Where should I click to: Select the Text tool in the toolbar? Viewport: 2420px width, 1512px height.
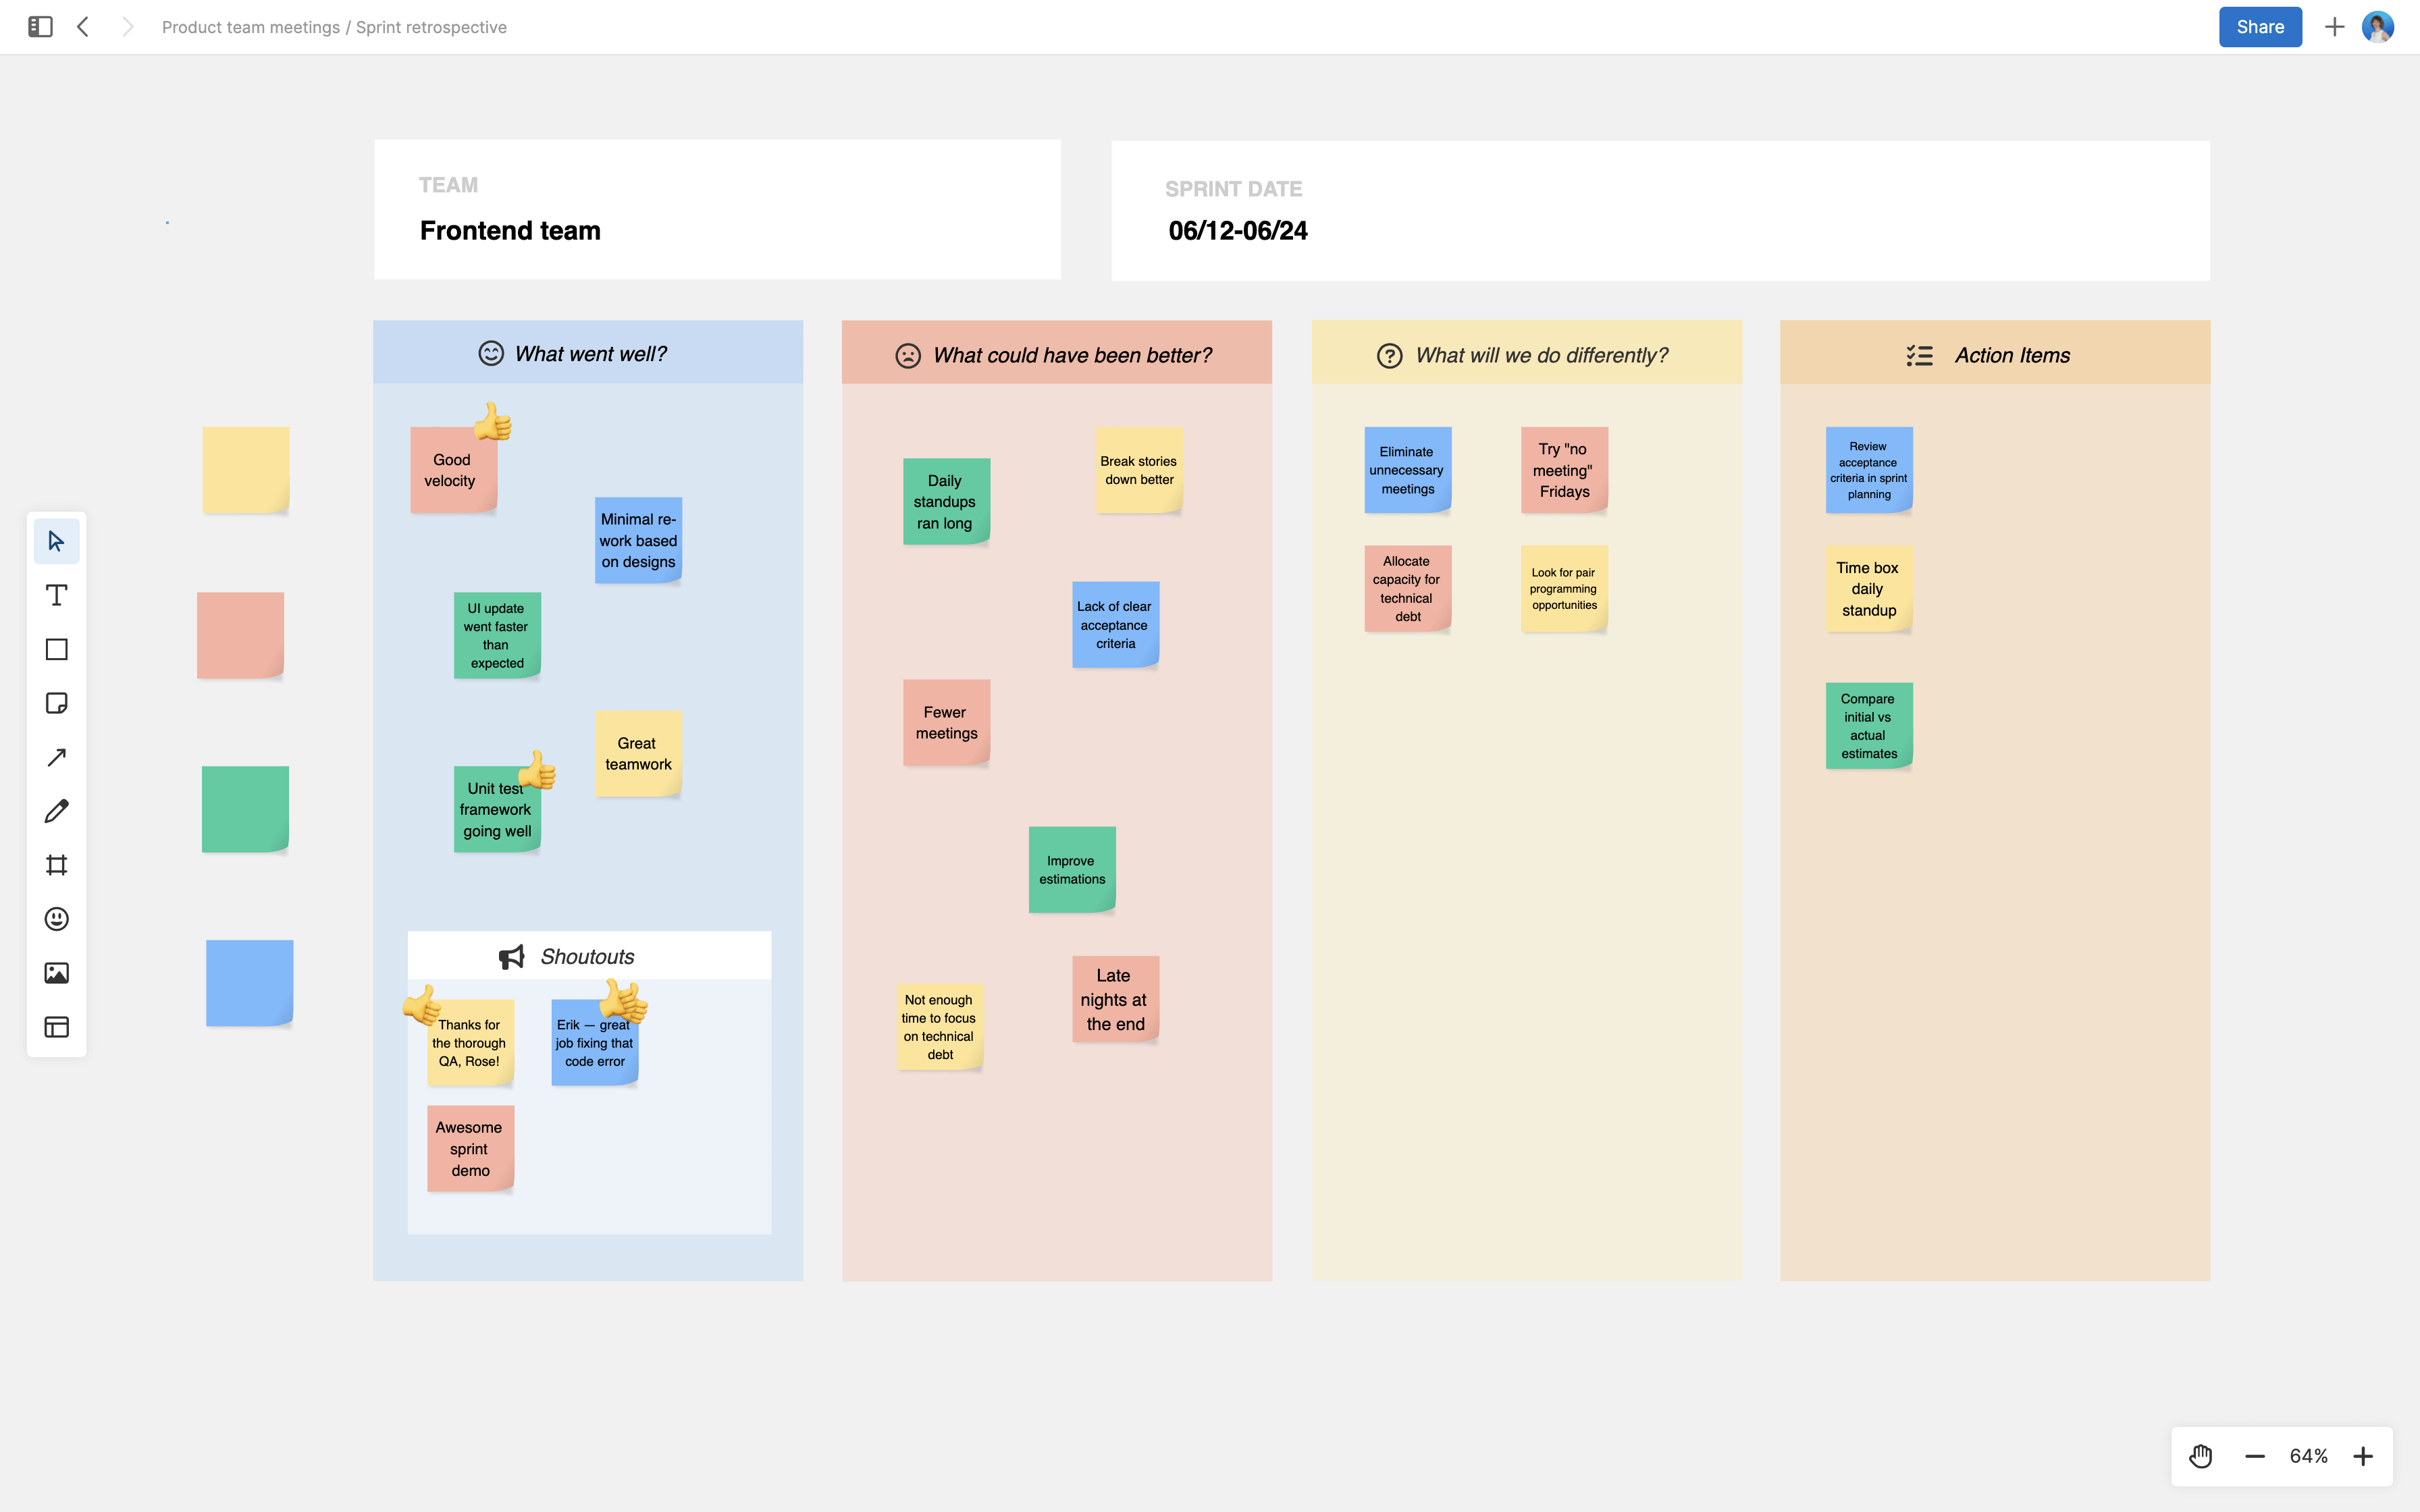56,594
